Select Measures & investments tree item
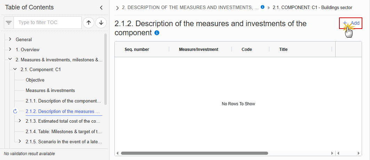 point(50,90)
